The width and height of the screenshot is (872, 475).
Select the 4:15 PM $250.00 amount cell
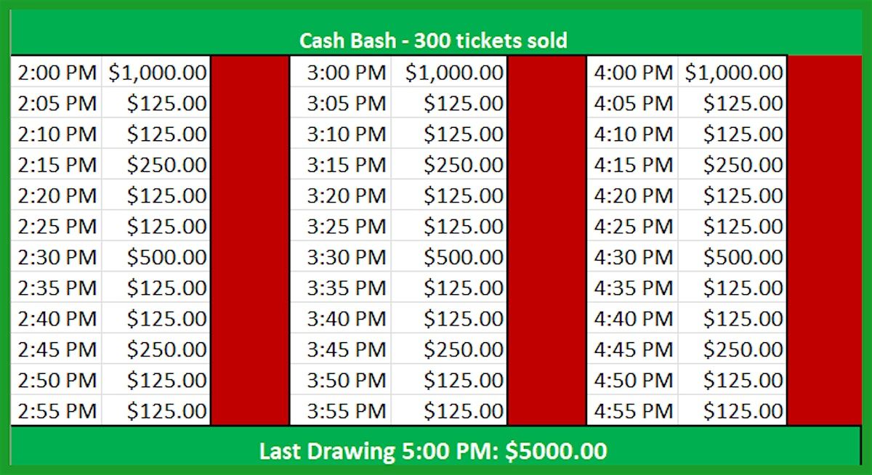(x=732, y=164)
